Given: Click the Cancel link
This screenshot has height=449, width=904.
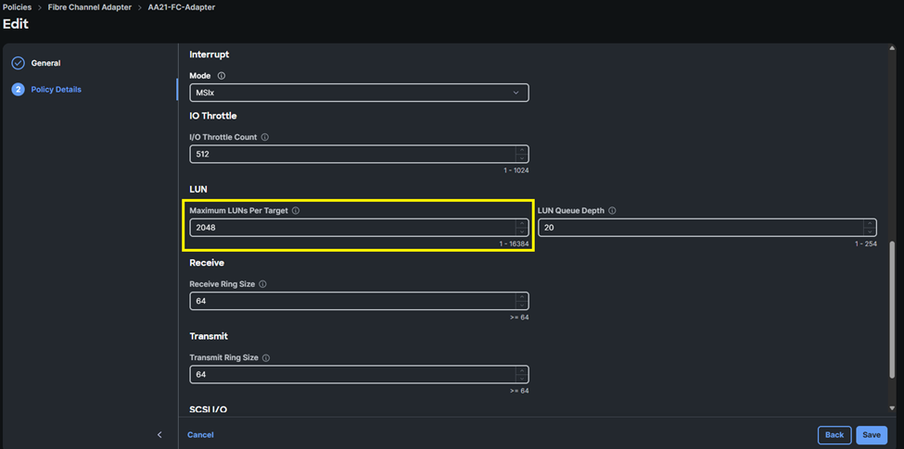Looking at the screenshot, I should pyautogui.click(x=200, y=434).
